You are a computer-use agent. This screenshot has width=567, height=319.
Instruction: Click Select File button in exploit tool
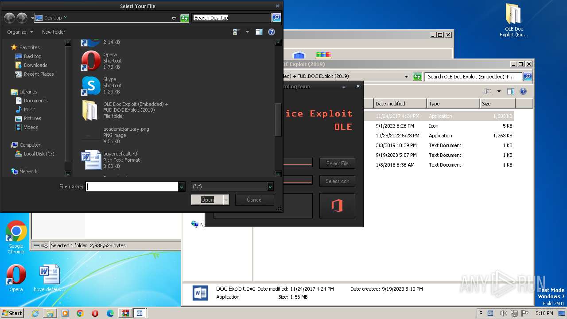338,163
